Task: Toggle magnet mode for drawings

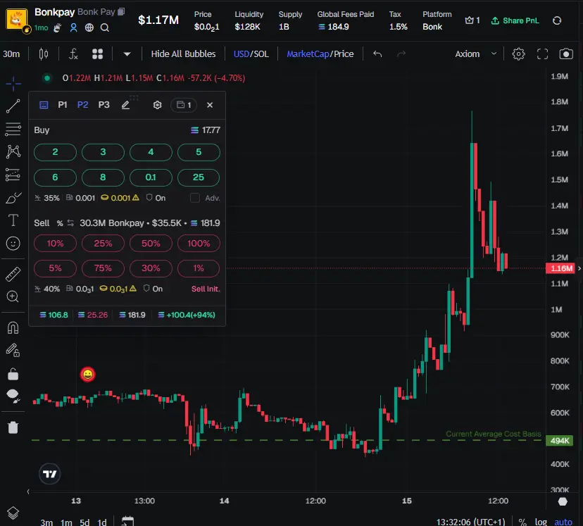Action: tap(13, 328)
